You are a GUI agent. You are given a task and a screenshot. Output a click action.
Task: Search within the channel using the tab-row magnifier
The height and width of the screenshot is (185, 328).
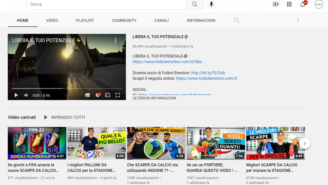[237, 20]
